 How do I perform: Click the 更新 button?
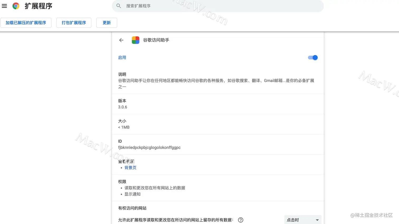pyautogui.click(x=107, y=23)
